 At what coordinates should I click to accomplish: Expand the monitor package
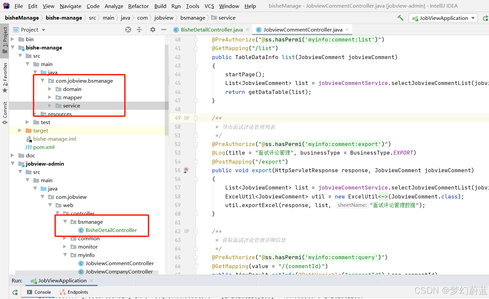pos(65,247)
